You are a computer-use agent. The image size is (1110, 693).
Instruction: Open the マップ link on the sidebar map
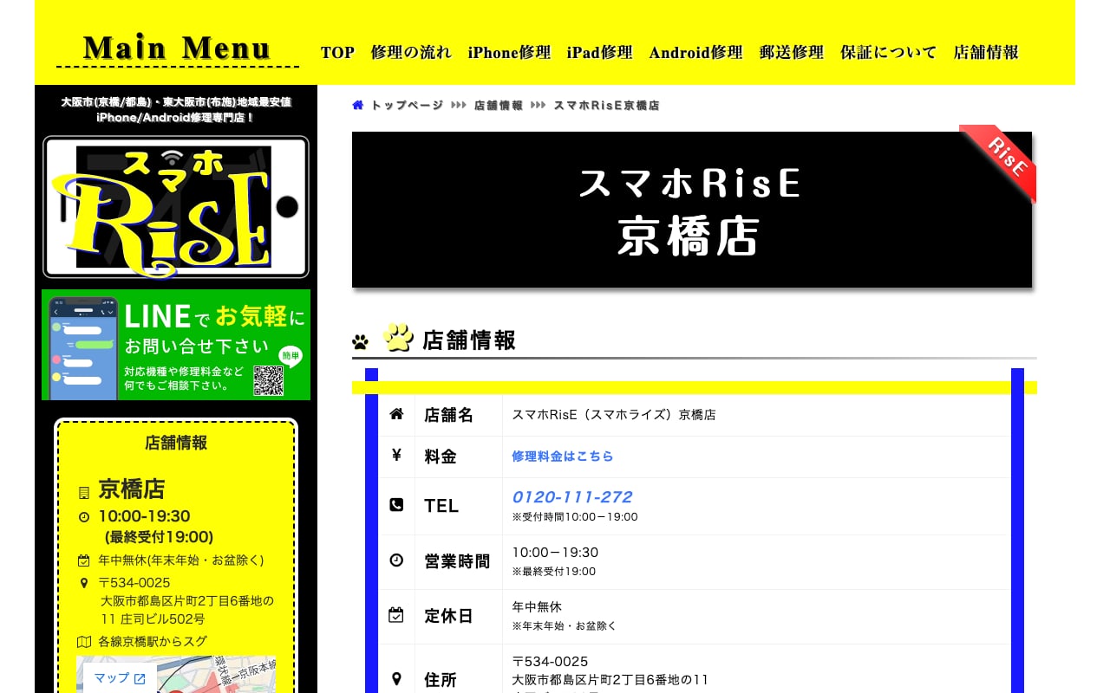pyautogui.click(x=120, y=678)
